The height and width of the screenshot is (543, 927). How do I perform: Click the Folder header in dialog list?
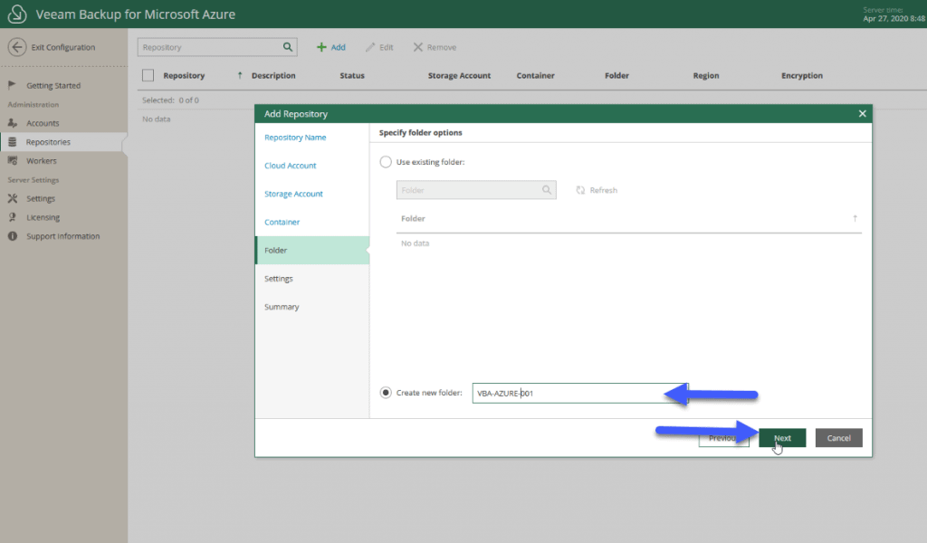pyautogui.click(x=413, y=219)
